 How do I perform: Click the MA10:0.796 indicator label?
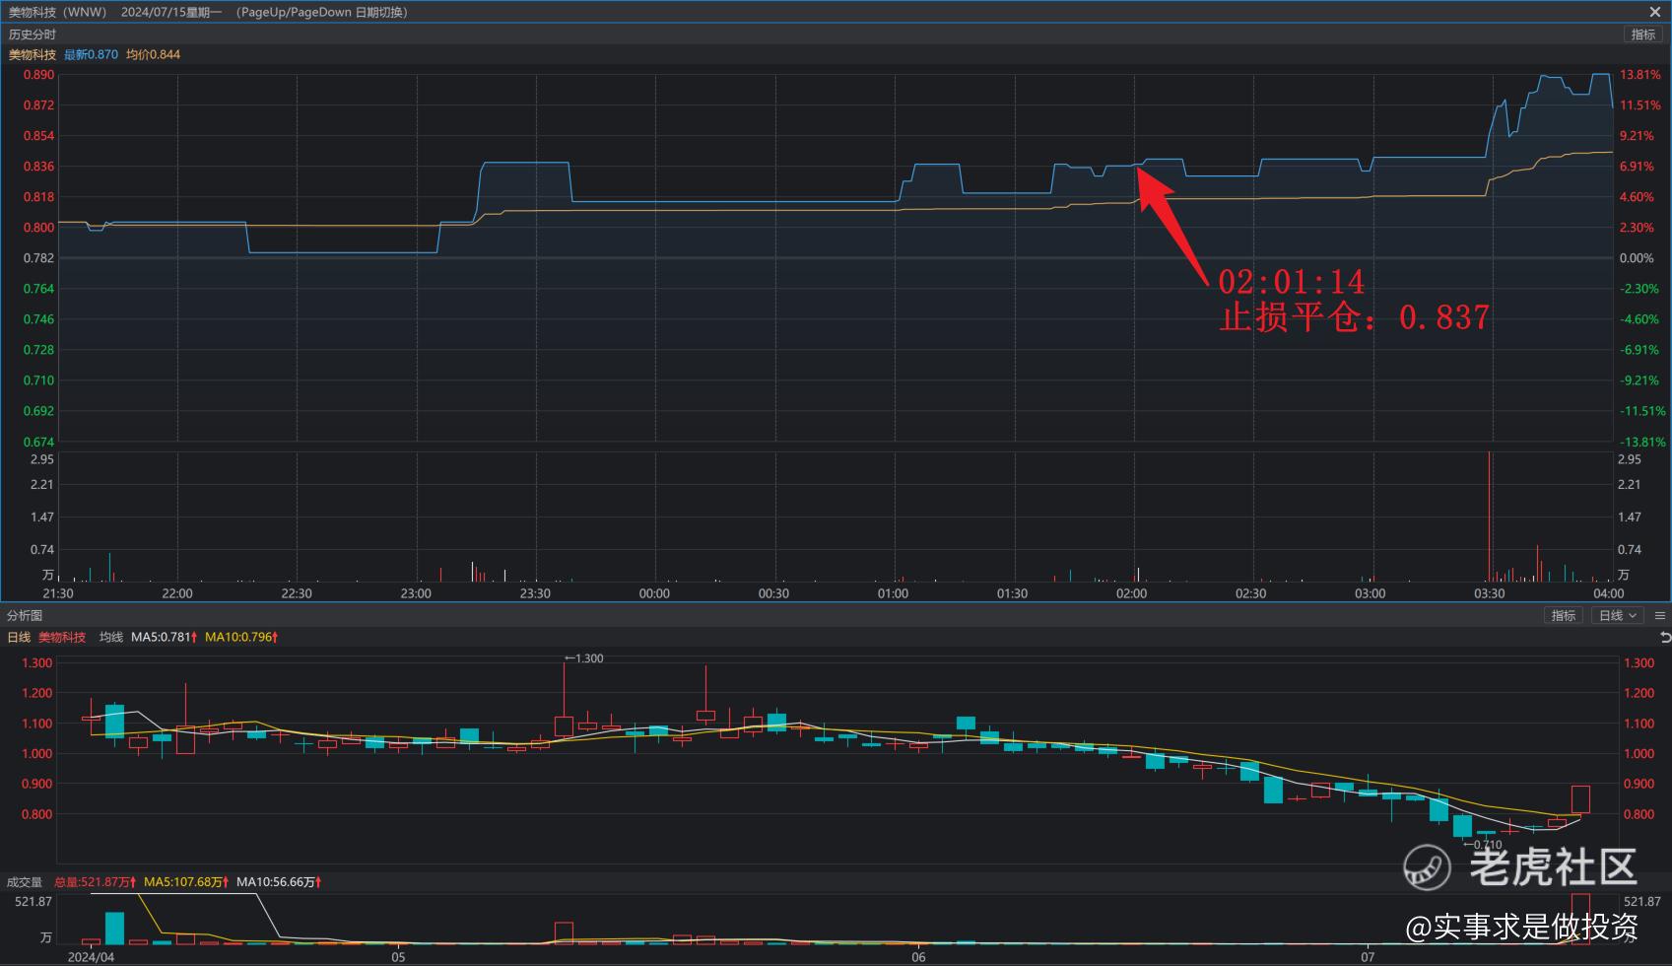click(x=241, y=637)
